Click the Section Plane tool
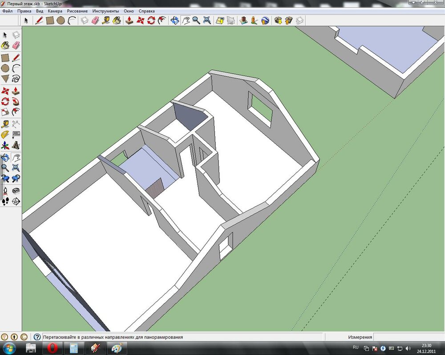 click(16, 201)
